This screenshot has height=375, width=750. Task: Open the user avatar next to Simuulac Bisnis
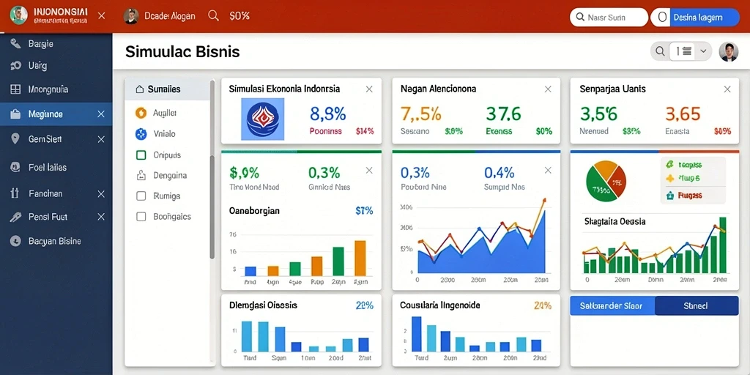729,51
